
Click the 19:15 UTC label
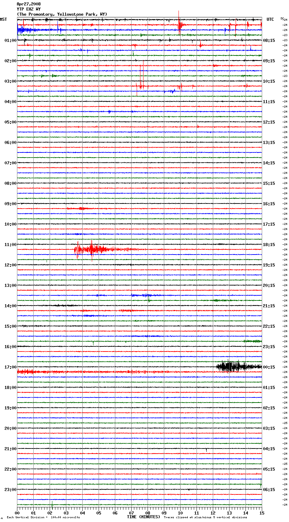click(269, 265)
